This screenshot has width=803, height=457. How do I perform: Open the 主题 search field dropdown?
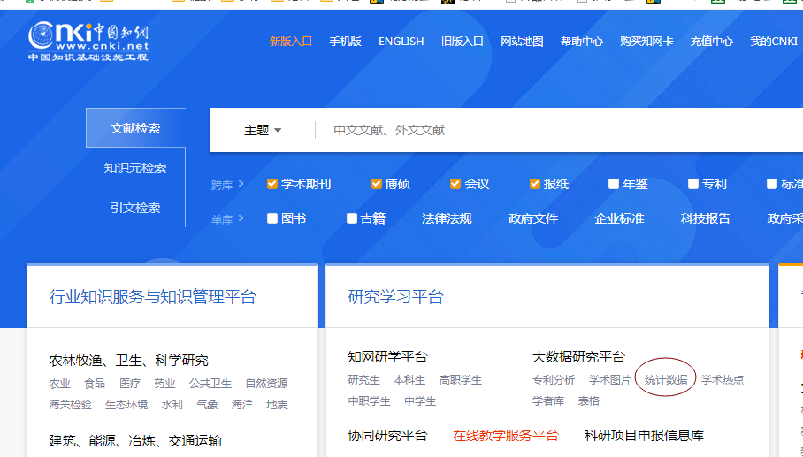263,130
